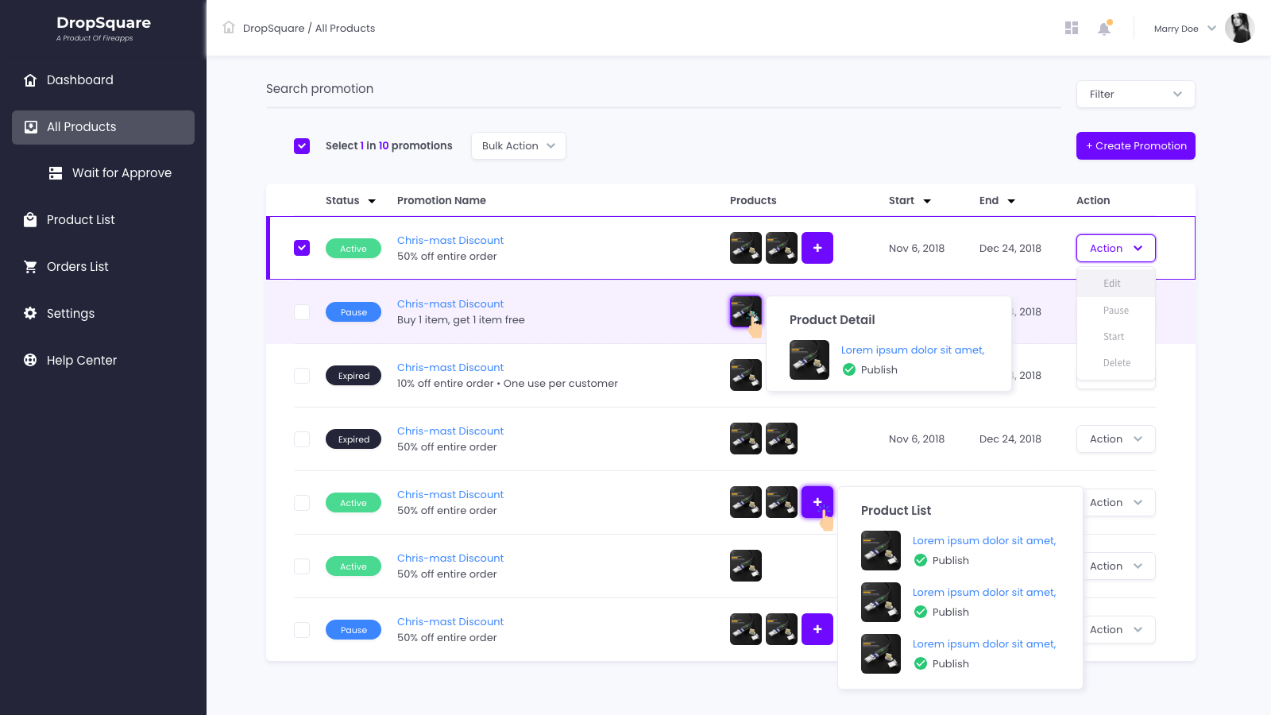Click the Create Promotion button
The width and height of the screenshot is (1271, 715).
[1135, 146]
